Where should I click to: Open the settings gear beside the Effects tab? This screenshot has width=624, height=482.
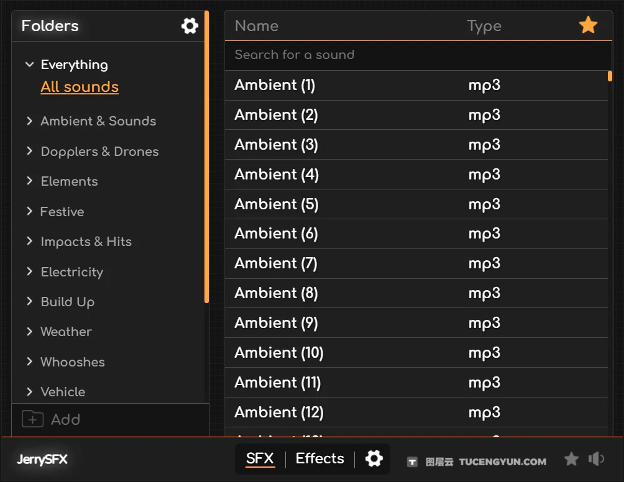point(374,458)
